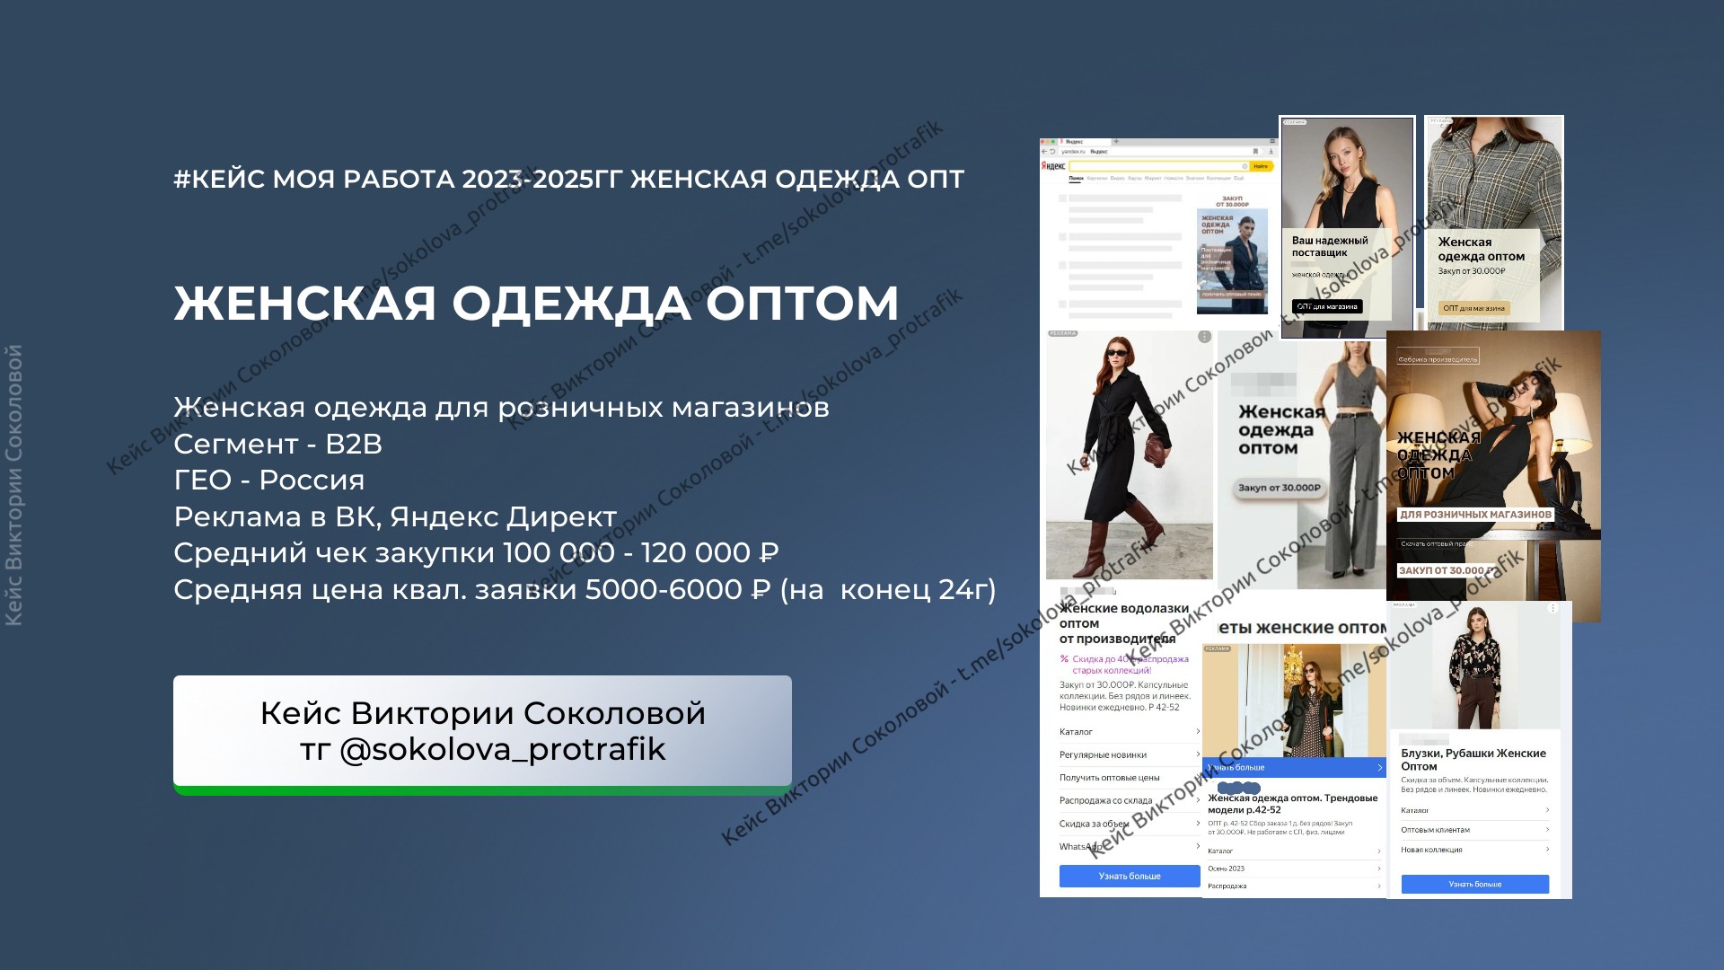Open three-dot menu on black dress ad

click(1204, 337)
